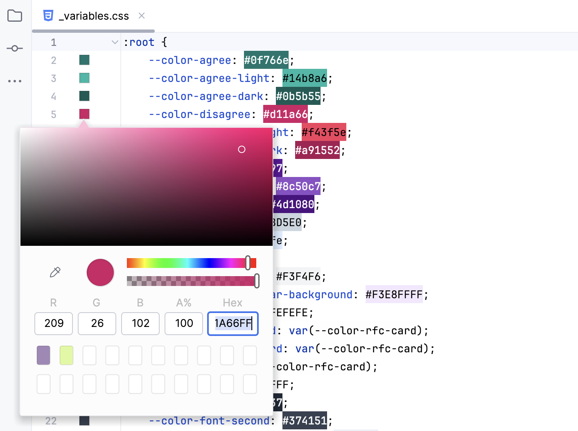This screenshot has height=431, width=578.
Task: Activate the eyedropper color picker tool
Action: 55,272
